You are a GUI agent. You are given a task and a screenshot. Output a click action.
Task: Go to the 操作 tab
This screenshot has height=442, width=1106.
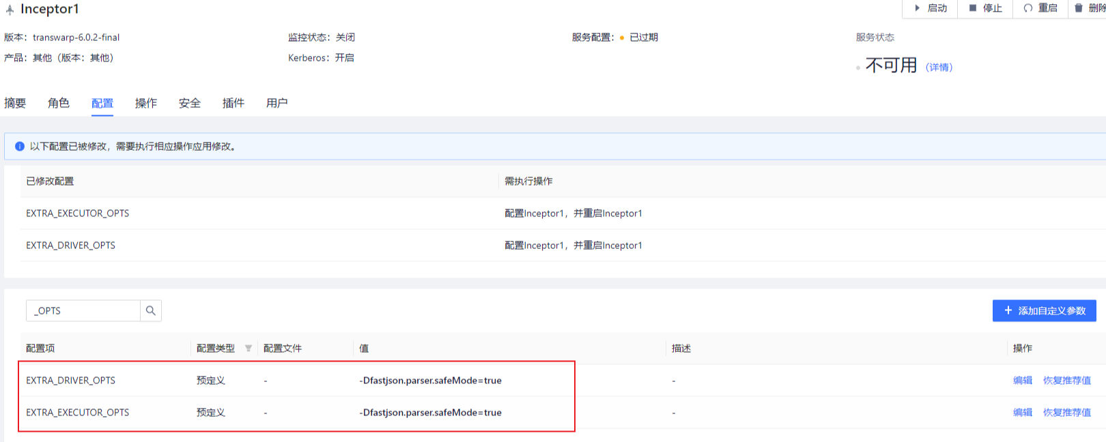tap(146, 103)
